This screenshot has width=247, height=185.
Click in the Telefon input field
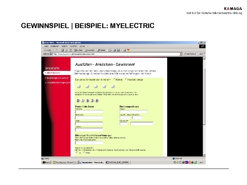tap(89, 129)
